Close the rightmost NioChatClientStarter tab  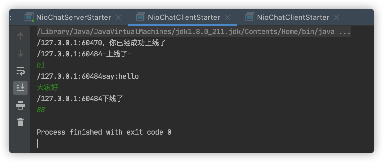[x=337, y=17]
